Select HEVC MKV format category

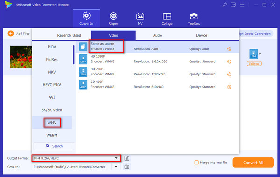[52, 85]
